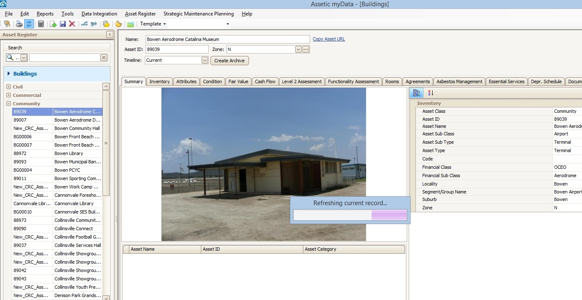Save record using the floppy disk icon
This screenshot has width=582, height=300.
tap(63, 24)
